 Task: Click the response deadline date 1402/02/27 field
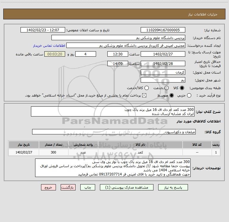pyautogui.click(x=163, y=54)
